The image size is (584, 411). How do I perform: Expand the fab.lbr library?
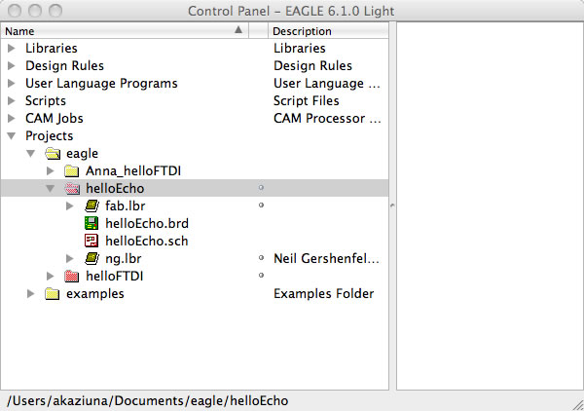pyautogui.click(x=70, y=206)
